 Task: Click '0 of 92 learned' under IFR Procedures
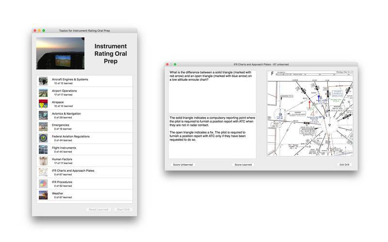(63, 186)
